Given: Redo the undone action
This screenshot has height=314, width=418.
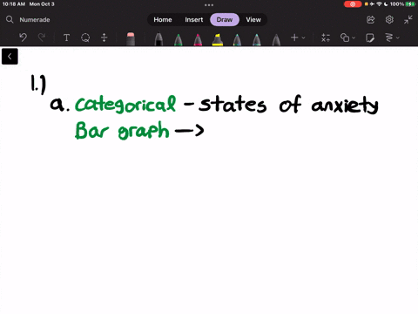Looking at the screenshot, I should pyautogui.click(x=42, y=38).
